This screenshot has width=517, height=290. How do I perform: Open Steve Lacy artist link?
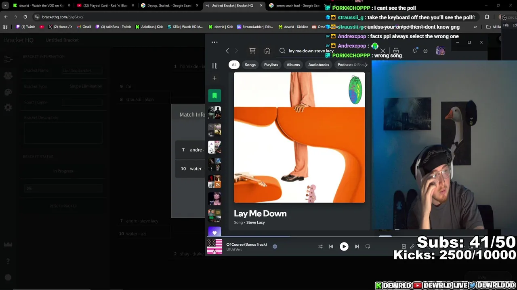pyautogui.click(x=255, y=222)
